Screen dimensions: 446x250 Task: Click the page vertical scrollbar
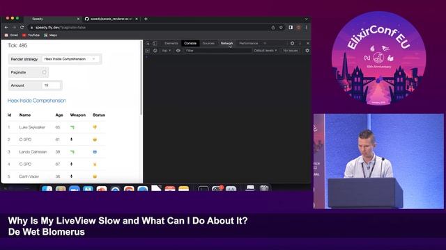(141, 78)
